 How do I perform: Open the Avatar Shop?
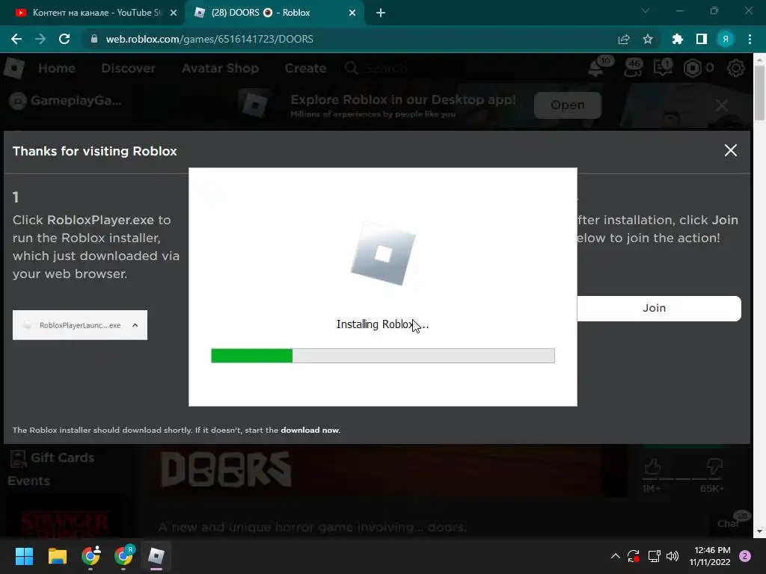pyautogui.click(x=221, y=68)
